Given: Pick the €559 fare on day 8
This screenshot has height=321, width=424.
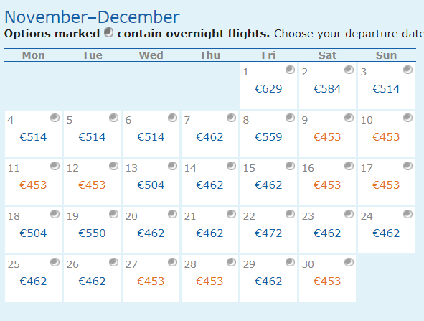Looking at the screenshot, I should pyautogui.click(x=268, y=137).
